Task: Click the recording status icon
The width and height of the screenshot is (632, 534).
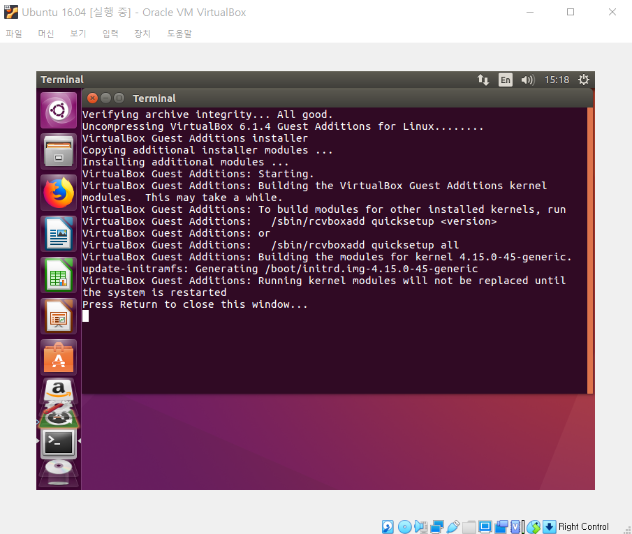Action: pyautogui.click(x=501, y=527)
